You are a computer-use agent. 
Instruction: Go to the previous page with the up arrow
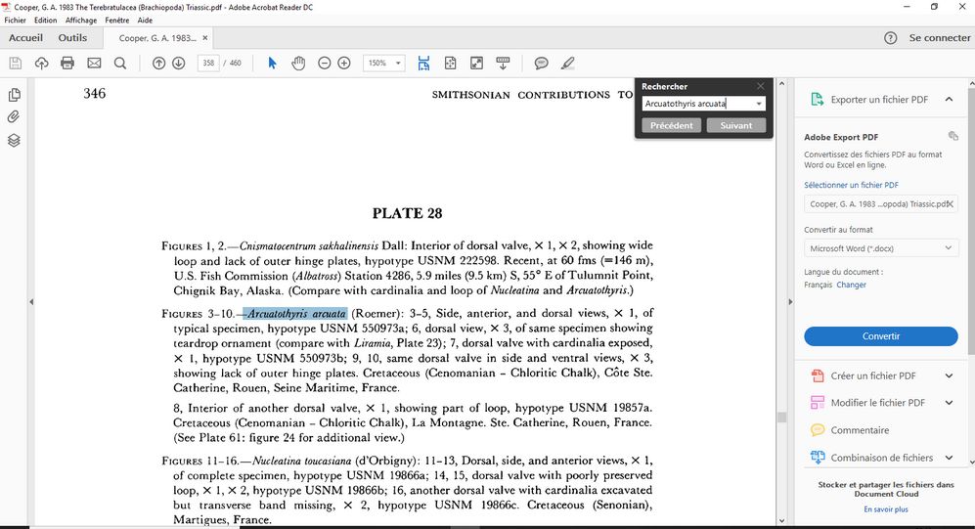click(x=158, y=63)
